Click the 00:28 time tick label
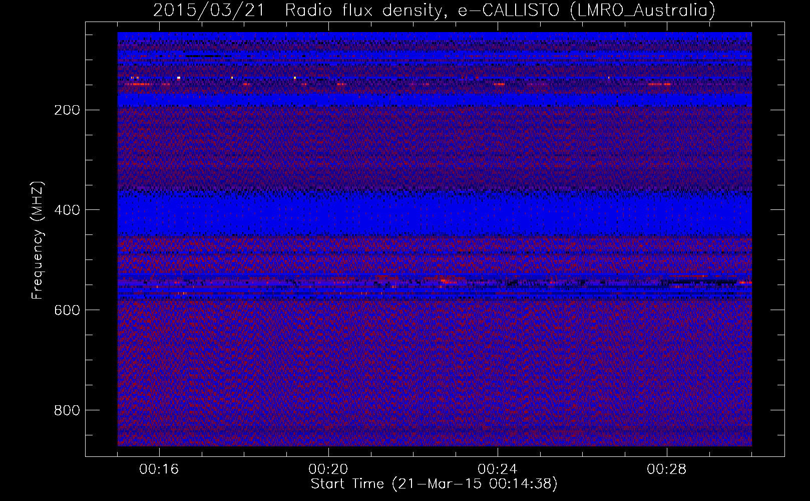The height and width of the screenshot is (501, 810). [x=667, y=469]
